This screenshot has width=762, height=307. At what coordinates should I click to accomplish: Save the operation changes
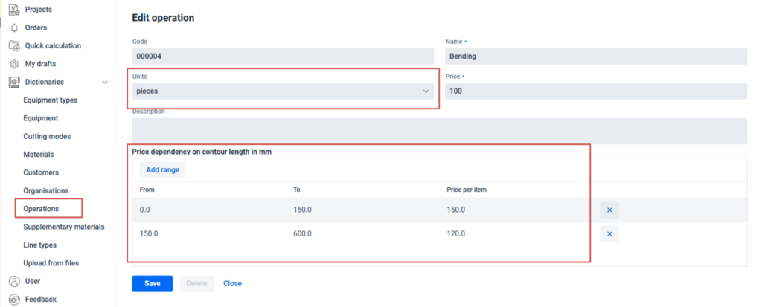pos(152,283)
